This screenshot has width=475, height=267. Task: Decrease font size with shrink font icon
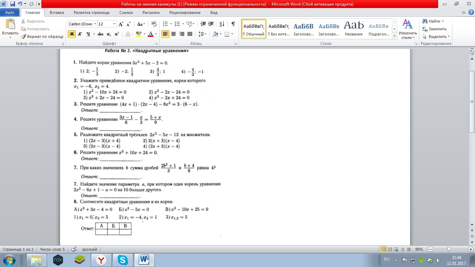tap(128, 24)
